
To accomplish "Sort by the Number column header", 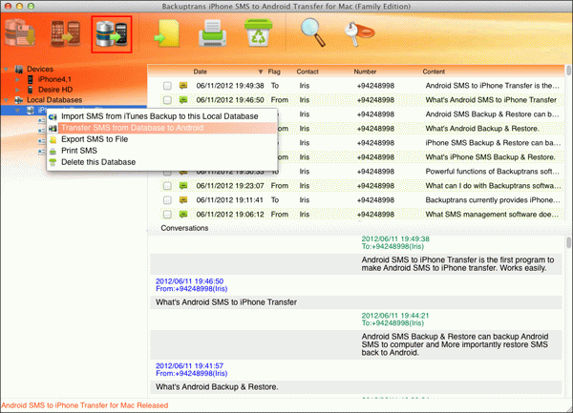I will 365,72.
